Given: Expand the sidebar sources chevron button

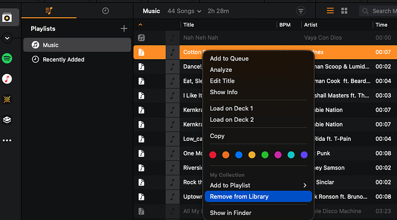Looking at the screenshot, I should point(7,38).
